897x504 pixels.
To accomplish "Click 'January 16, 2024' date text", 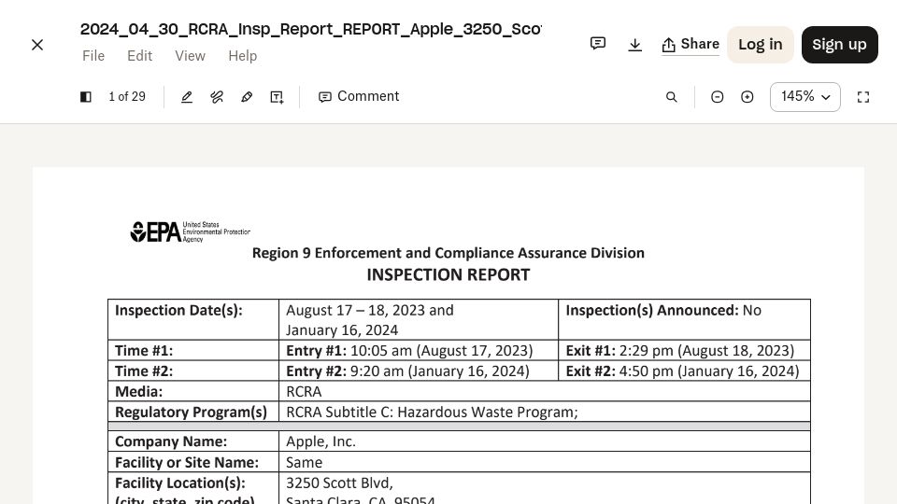I will [342, 330].
